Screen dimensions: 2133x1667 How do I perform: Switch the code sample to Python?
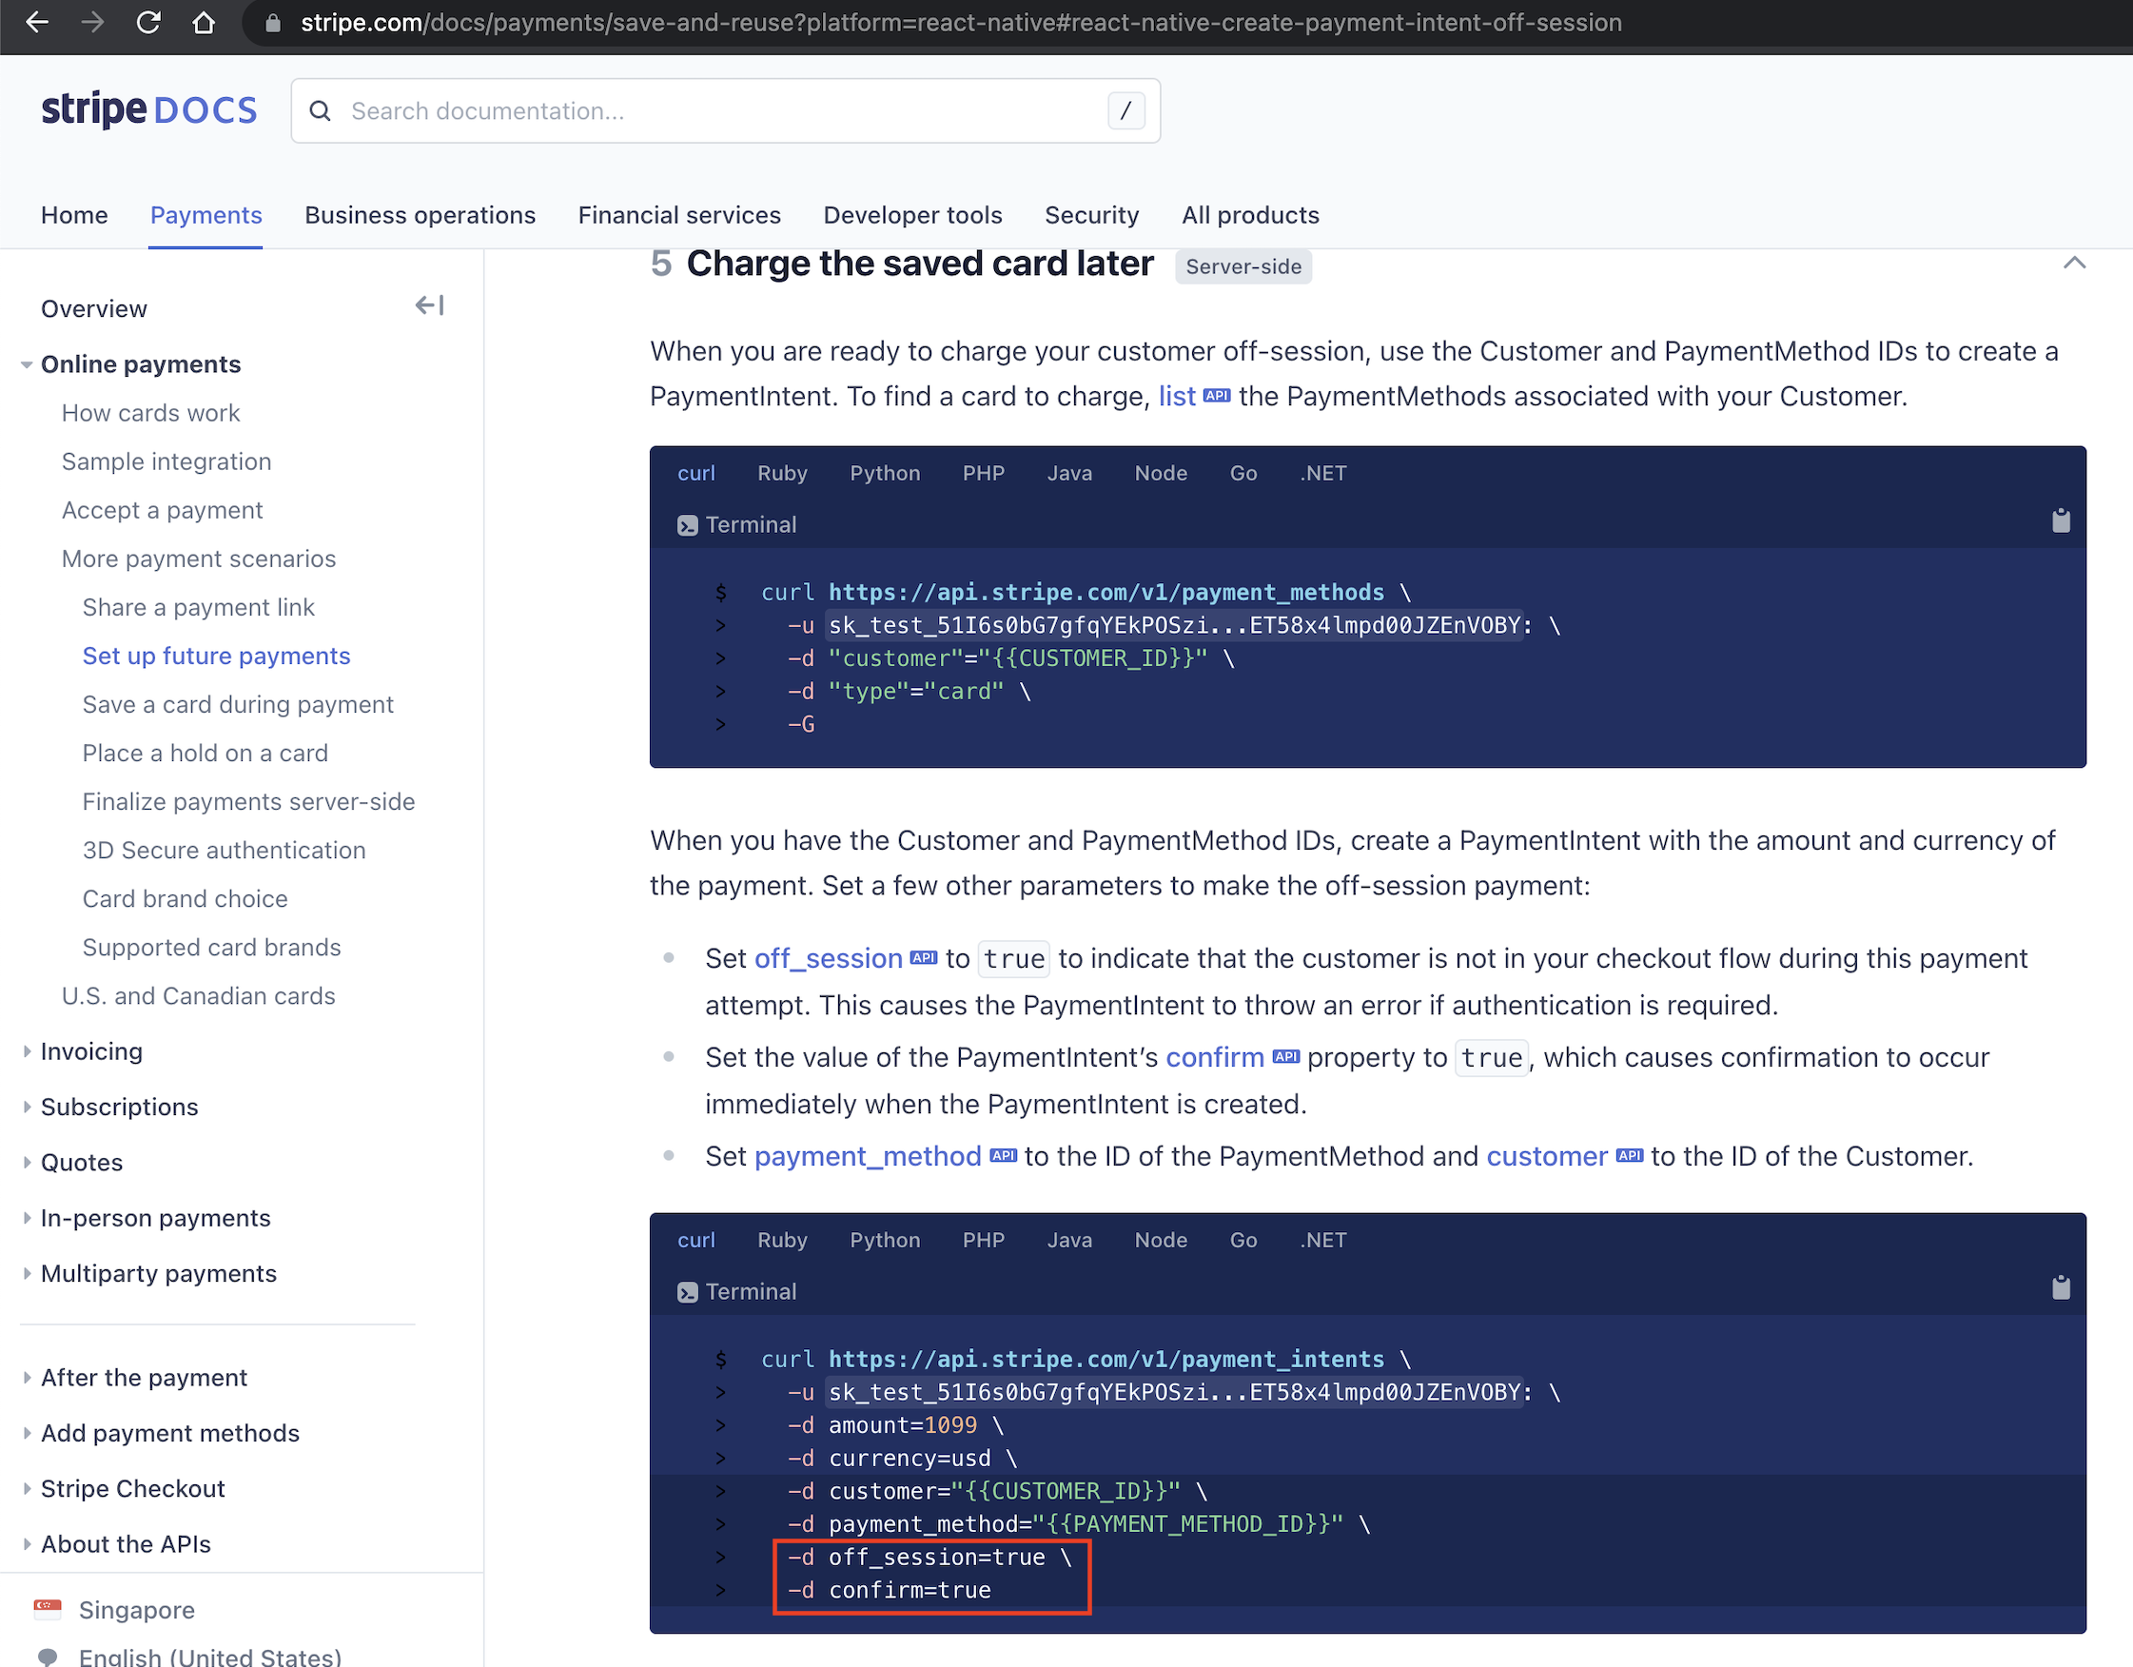884,473
